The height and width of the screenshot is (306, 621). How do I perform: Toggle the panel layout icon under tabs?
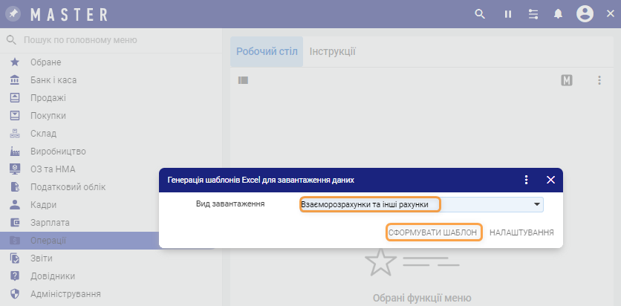click(243, 80)
